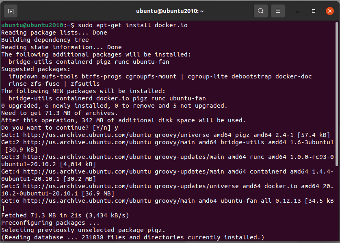This screenshot has height=243, width=340.
Task: Open the hamburger menu
Action: click(278, 11)
